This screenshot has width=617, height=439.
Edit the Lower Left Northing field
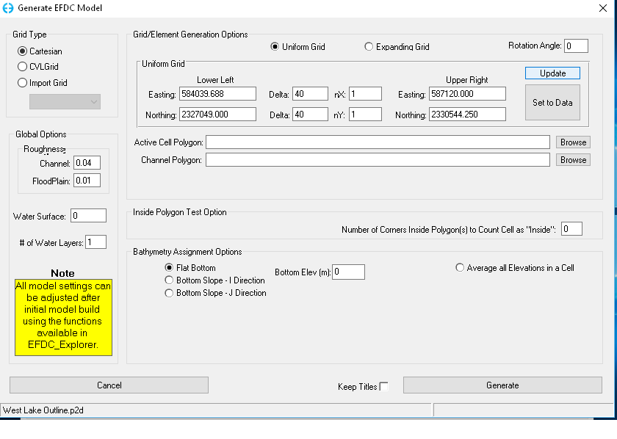(217, 115)
